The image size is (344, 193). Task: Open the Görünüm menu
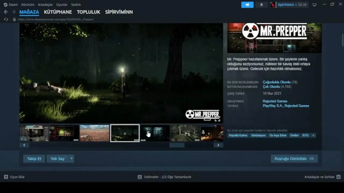click(x=28, y=5)
